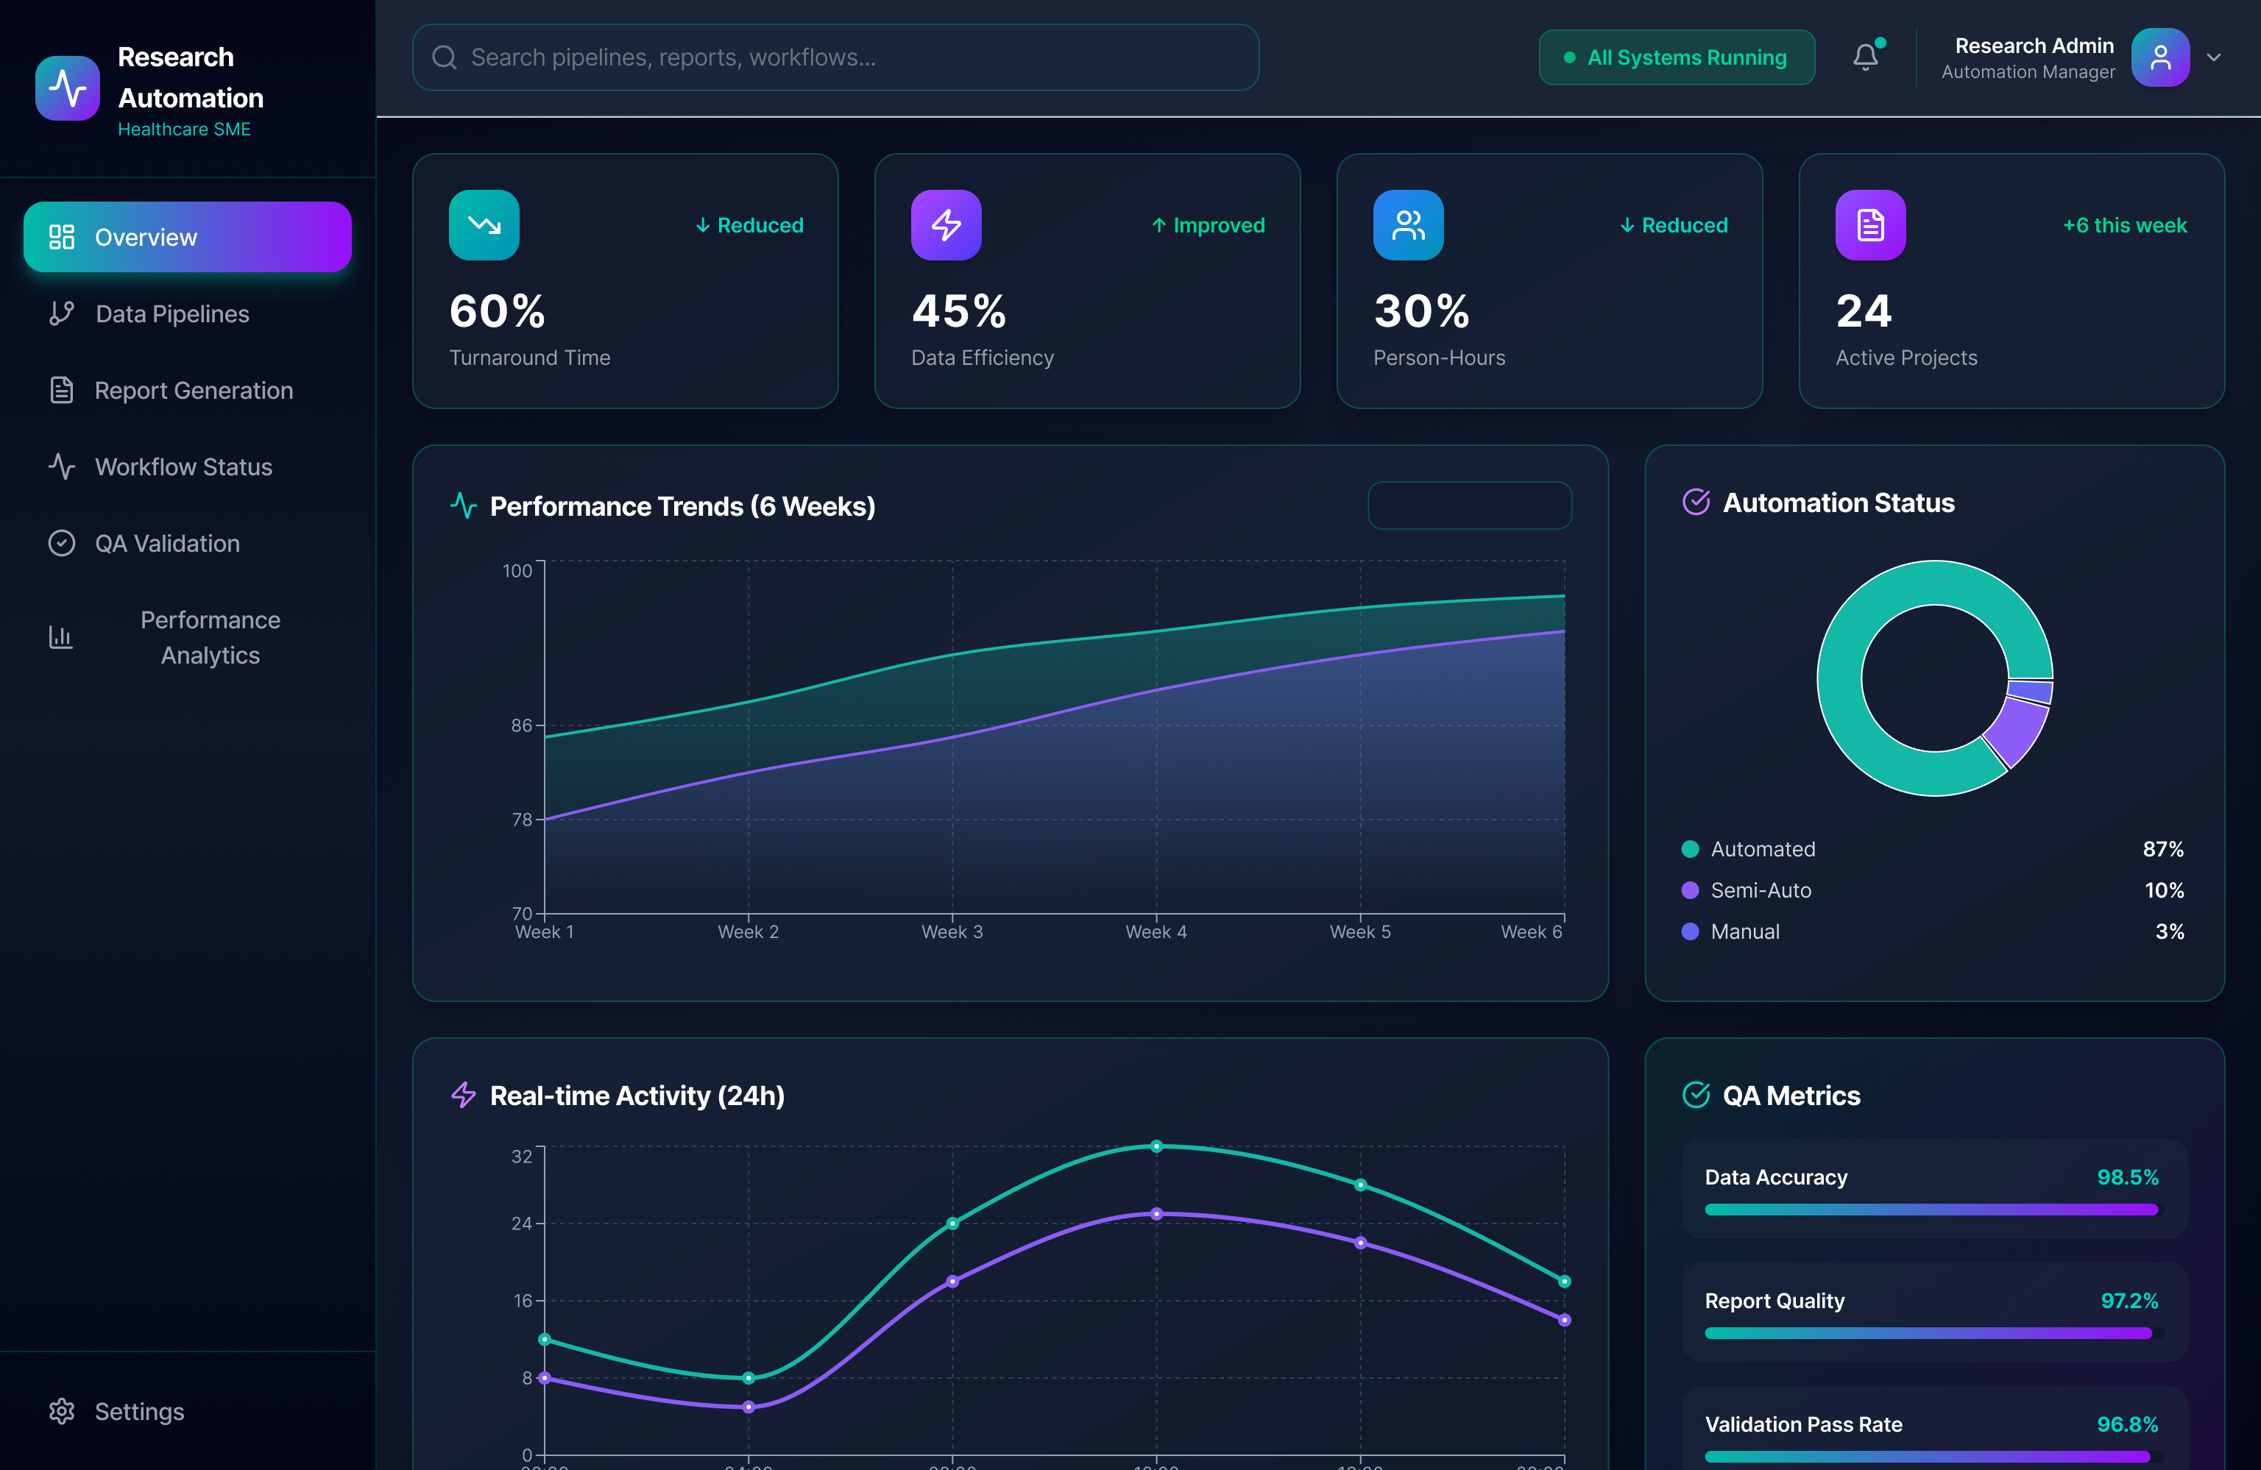Open Workflow Status from the sidebar

coord(182,466)
